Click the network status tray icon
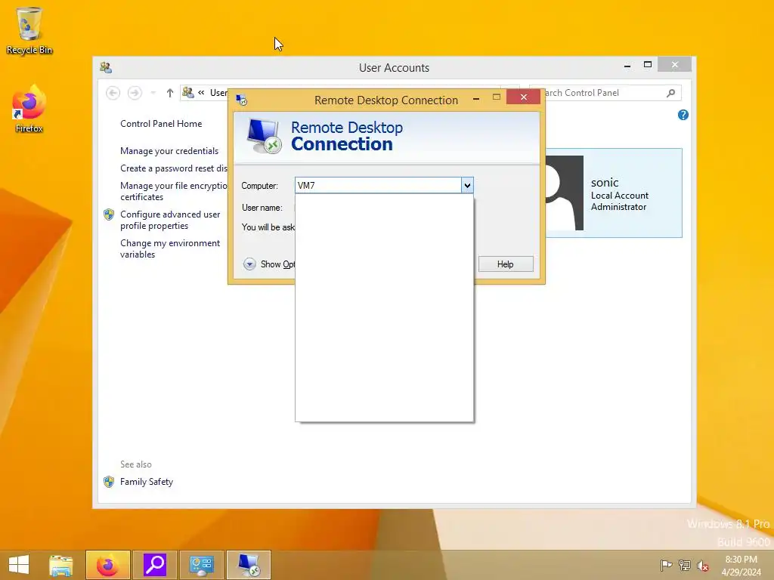 (684, 565)
